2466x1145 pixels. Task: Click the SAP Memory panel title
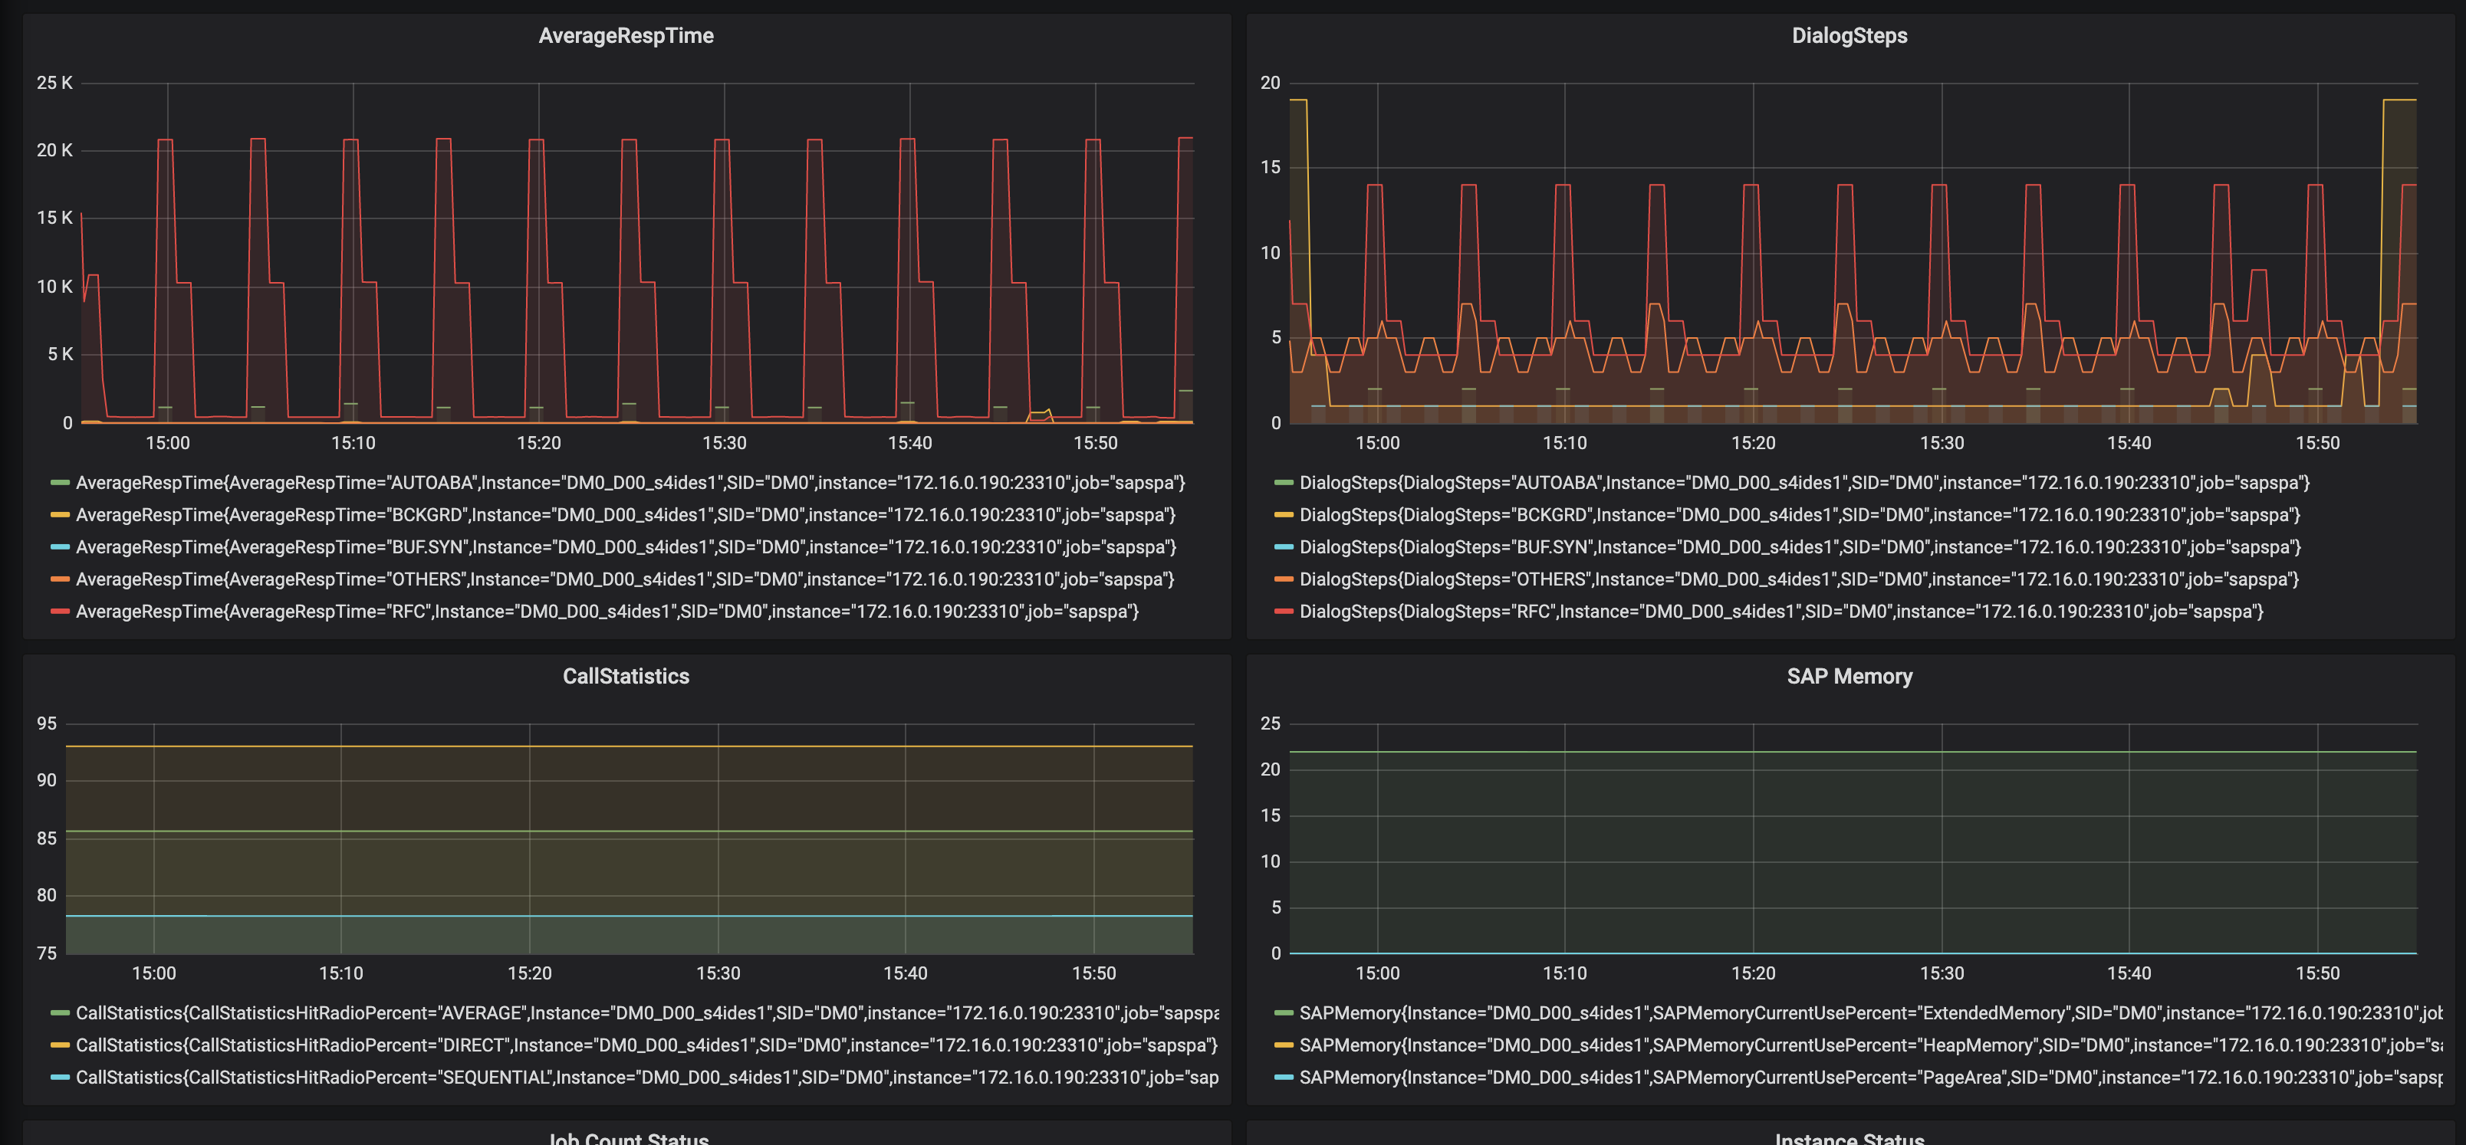pos(1849,676)
